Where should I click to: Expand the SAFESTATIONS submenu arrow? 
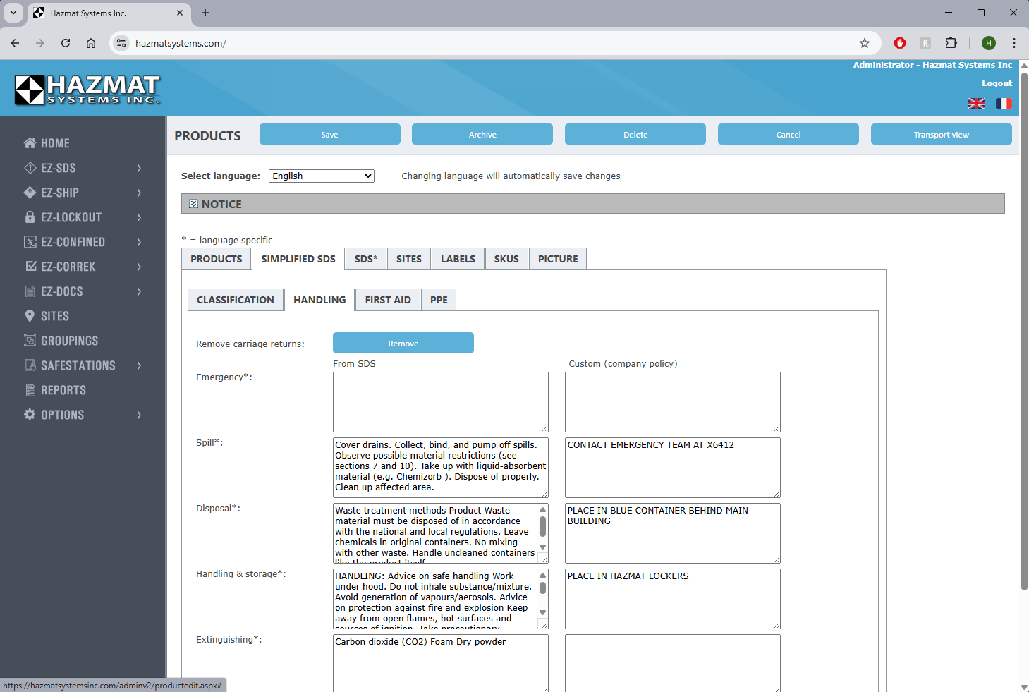point(139,365)
